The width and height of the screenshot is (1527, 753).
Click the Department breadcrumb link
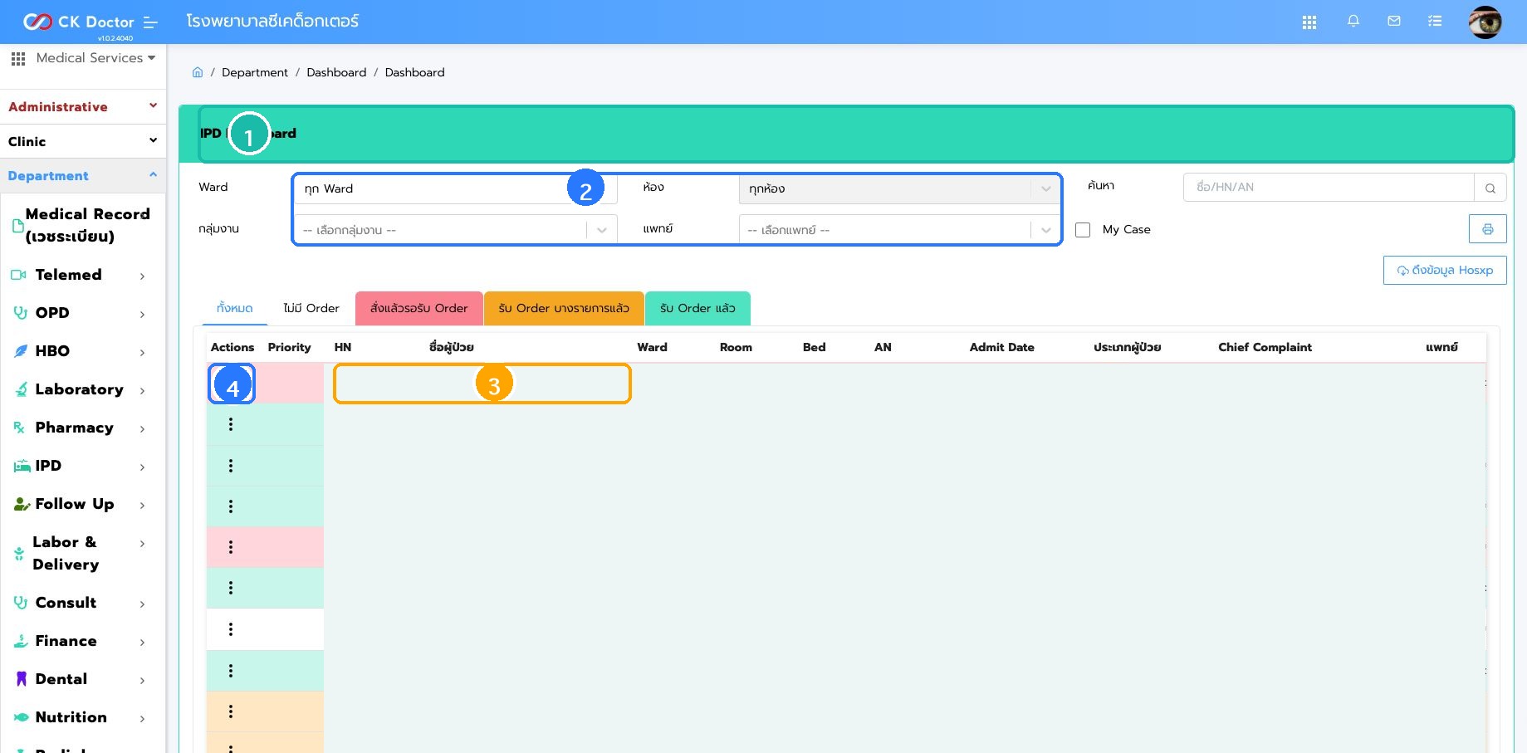click(255, 72)
